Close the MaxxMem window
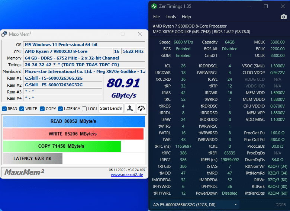This screenshot has height=211, width=290. 140,34
